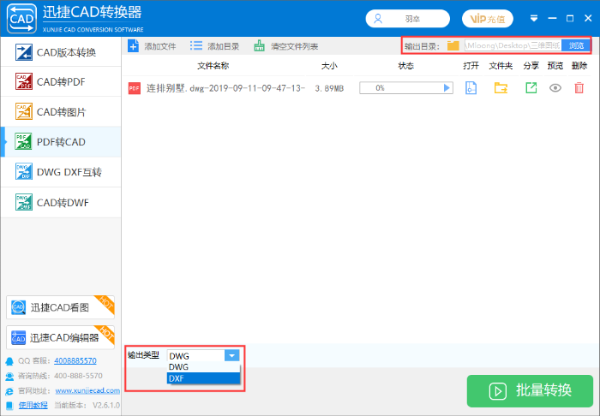Click the PDF转CAD green icon
This screenshot has height=416, width=600.
tap(24, 142)
